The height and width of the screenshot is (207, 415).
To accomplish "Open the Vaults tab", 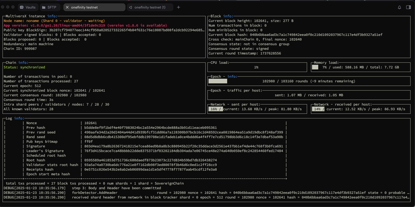I will pyautogui.click(x=27, y=7).
